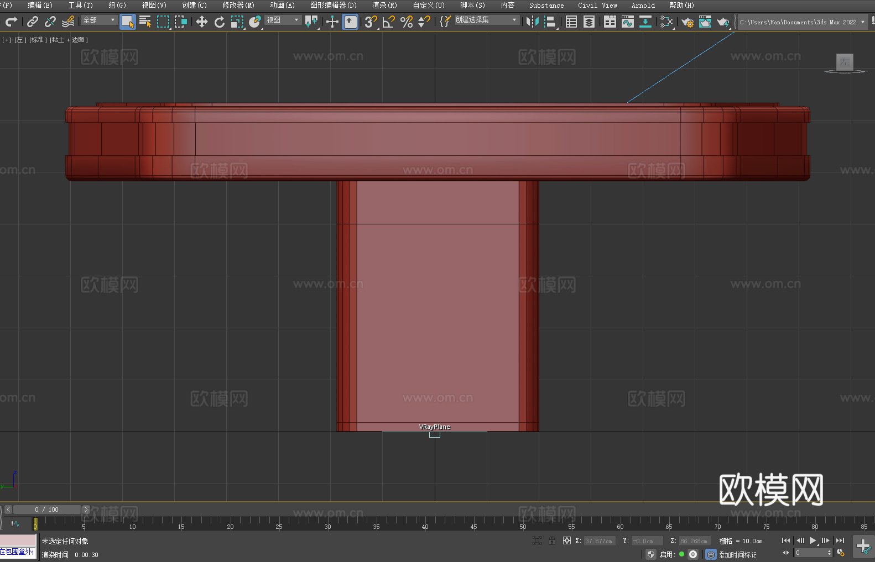Toggle 3D Snaps
The height and width of the screenshot is (562, 875).
pos(371,22)
